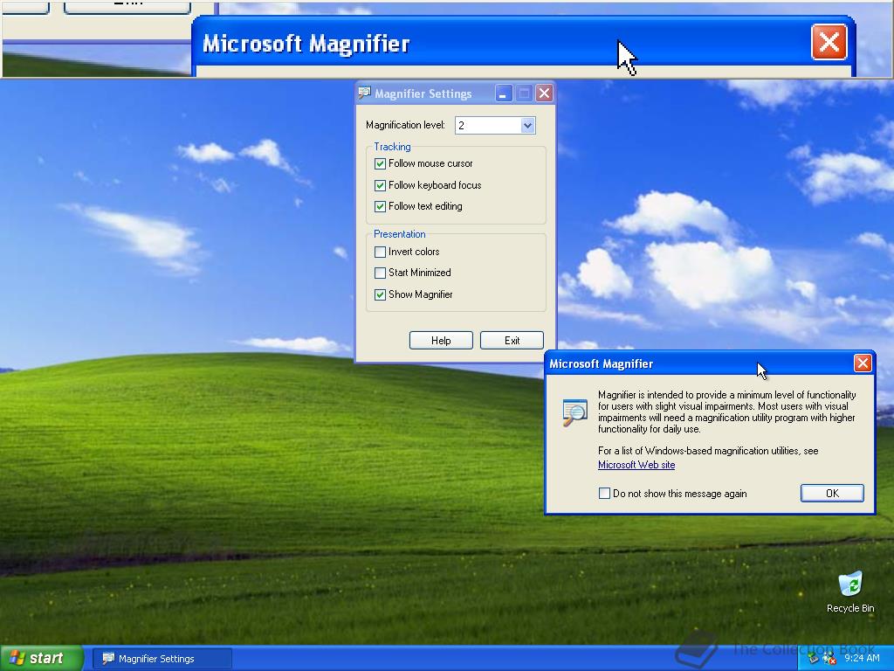Viewport: 894px width, 671px height.
Task: Click the Magnifier Settings title bar icon
Action: (x=364, y=93)
